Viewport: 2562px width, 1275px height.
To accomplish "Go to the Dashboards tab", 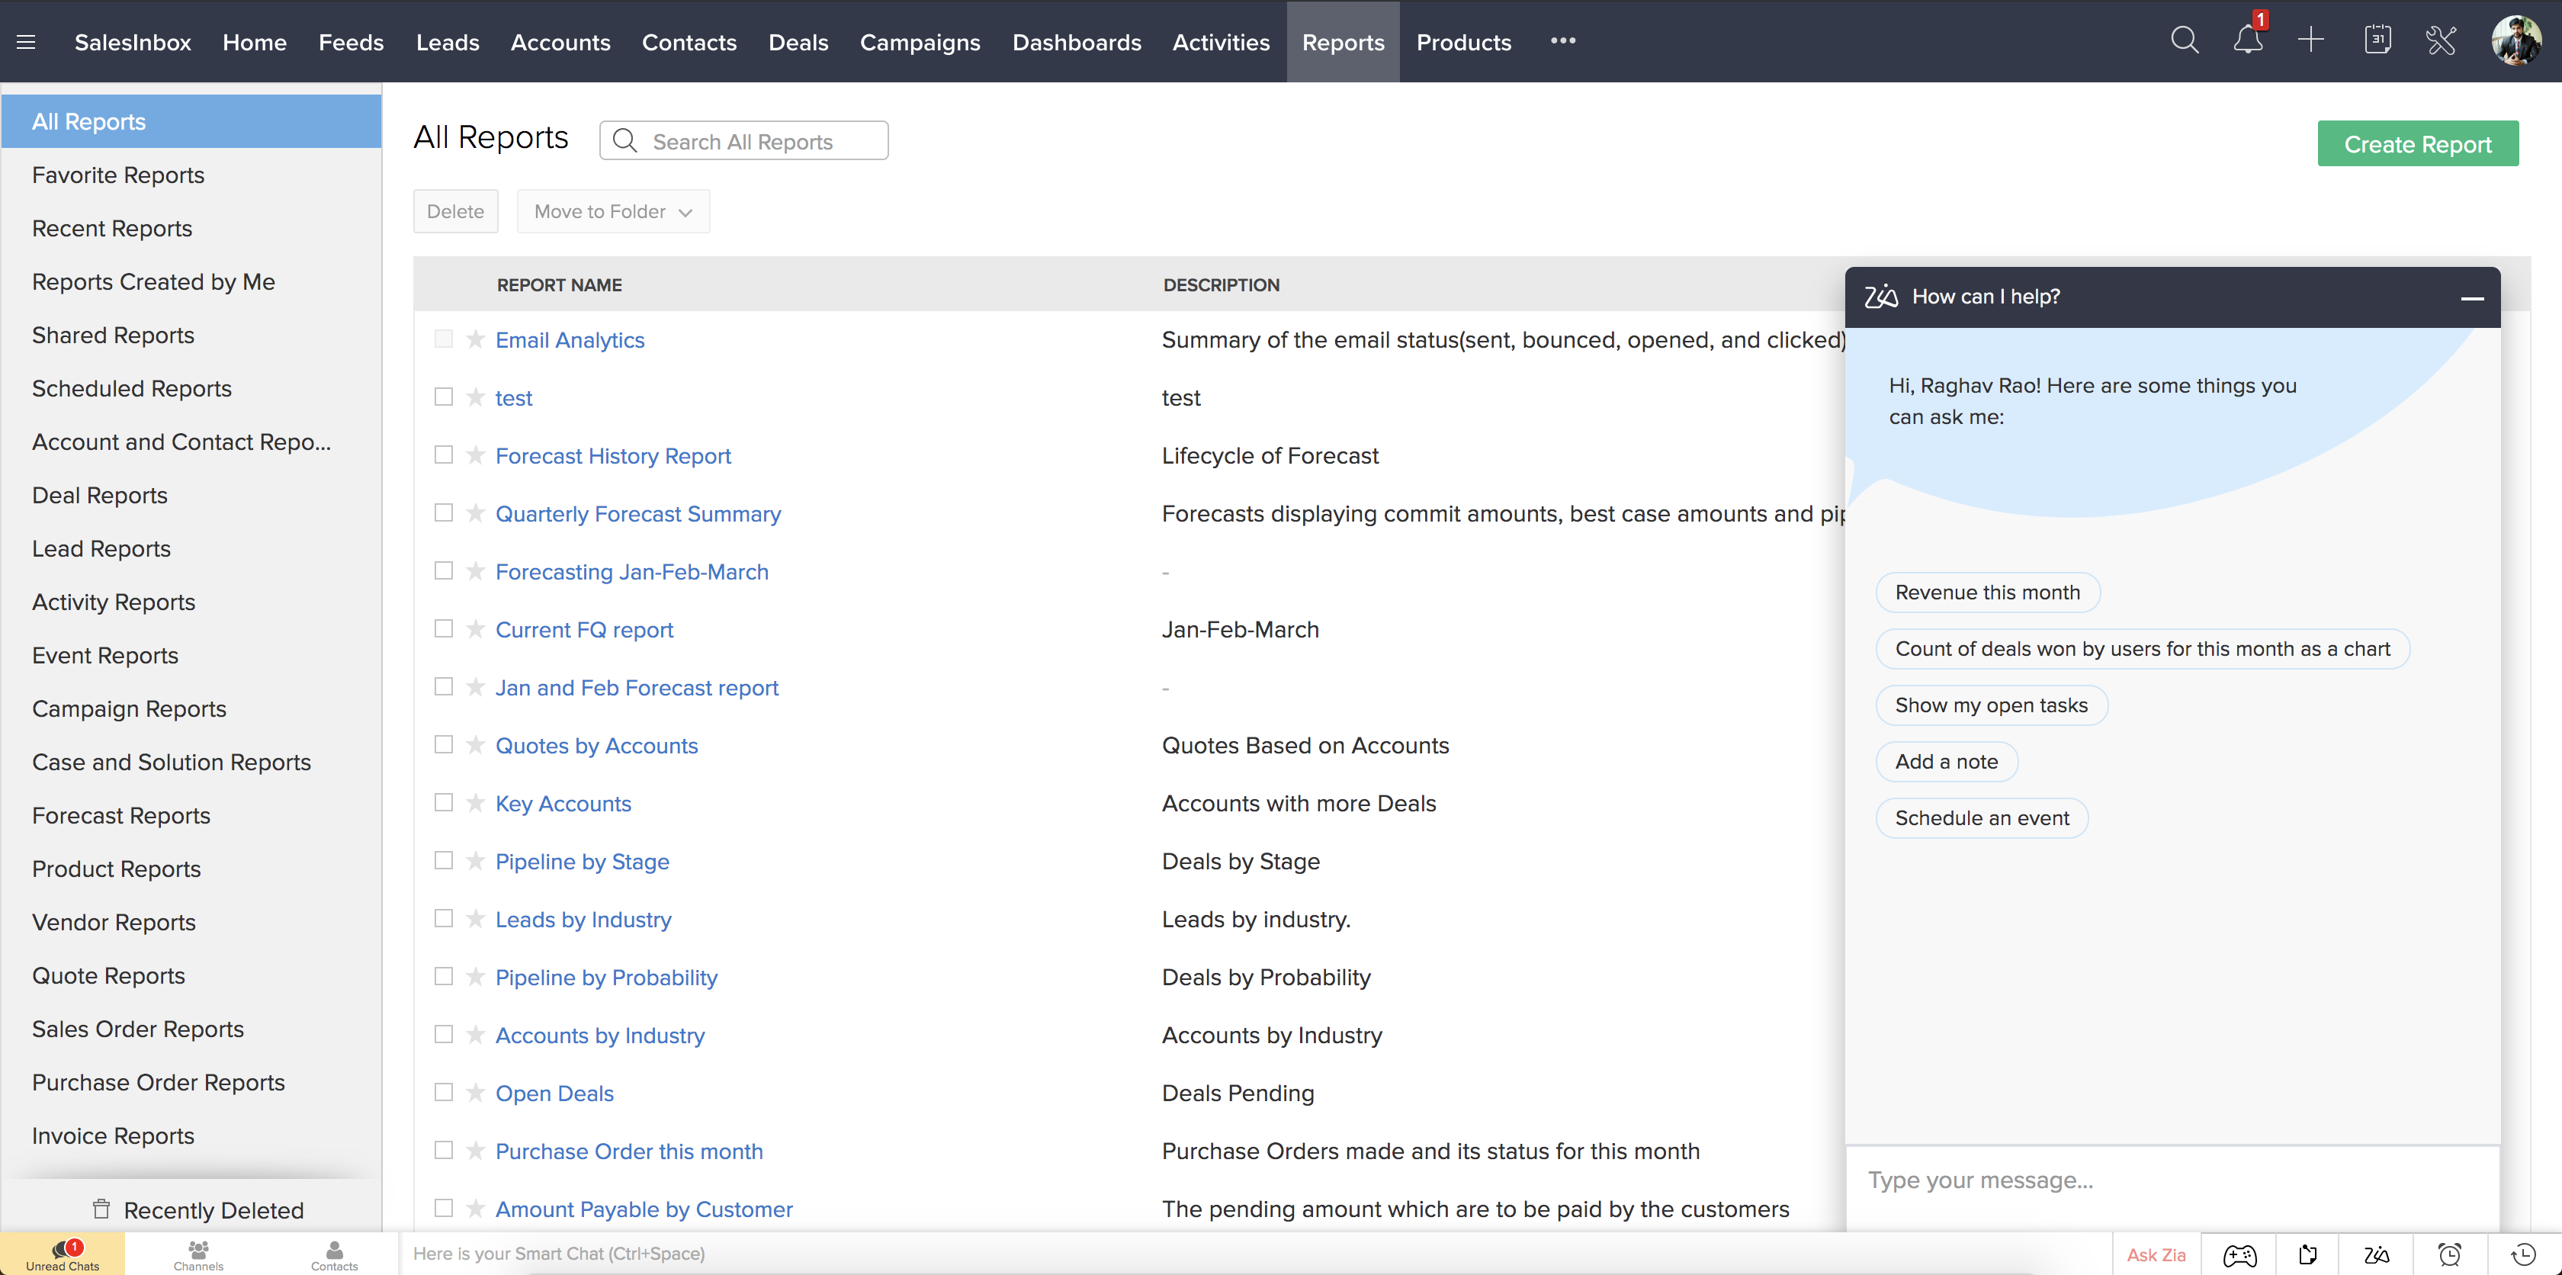I will (x=1076, y=43).
